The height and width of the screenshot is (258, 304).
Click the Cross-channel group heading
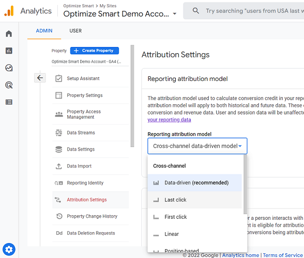coord(170,166)
